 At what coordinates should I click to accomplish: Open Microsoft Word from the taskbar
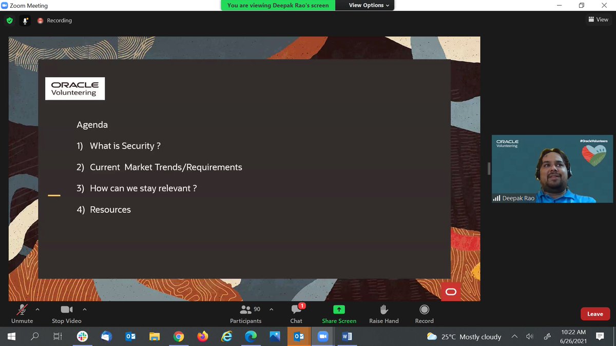(347, 337)
